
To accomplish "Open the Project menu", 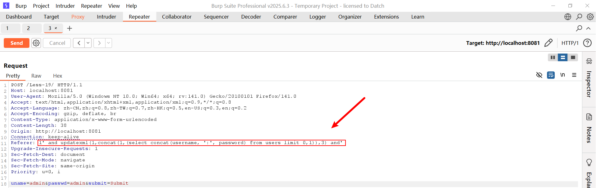I will point(41,6).
